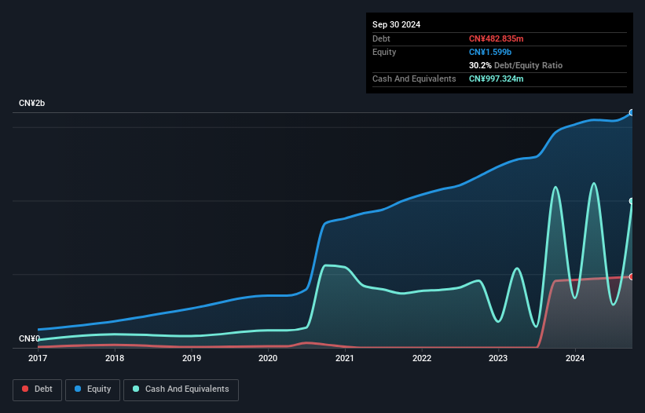Select the 2019 axis label
This screenshot has height=413, width=645.
click(192, 358)
